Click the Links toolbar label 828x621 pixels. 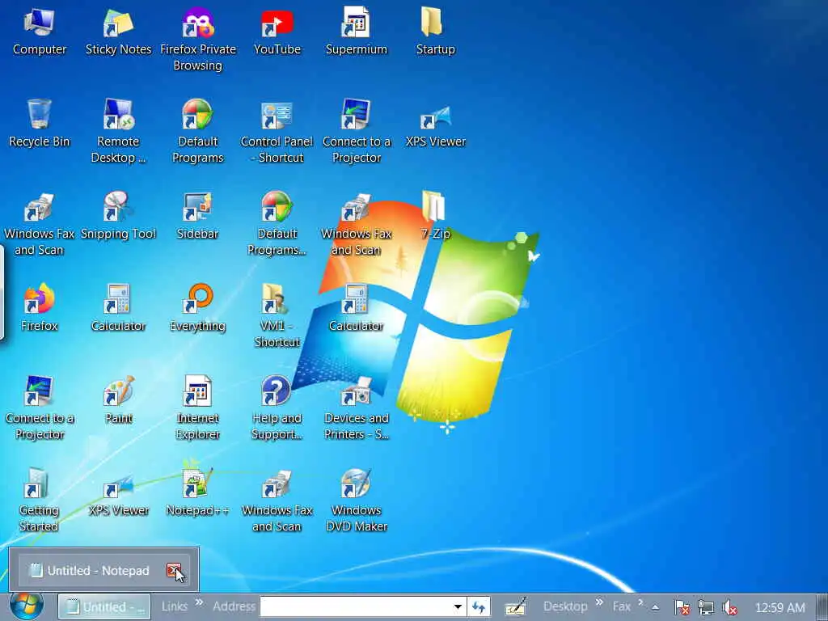(x=175, y=606)
